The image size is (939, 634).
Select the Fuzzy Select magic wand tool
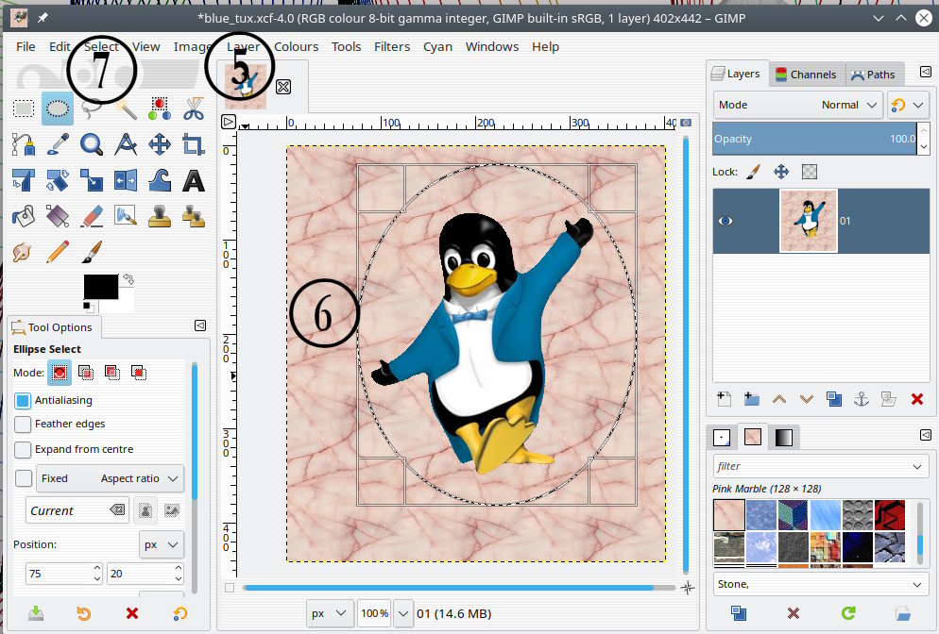[x=126, y=108]
